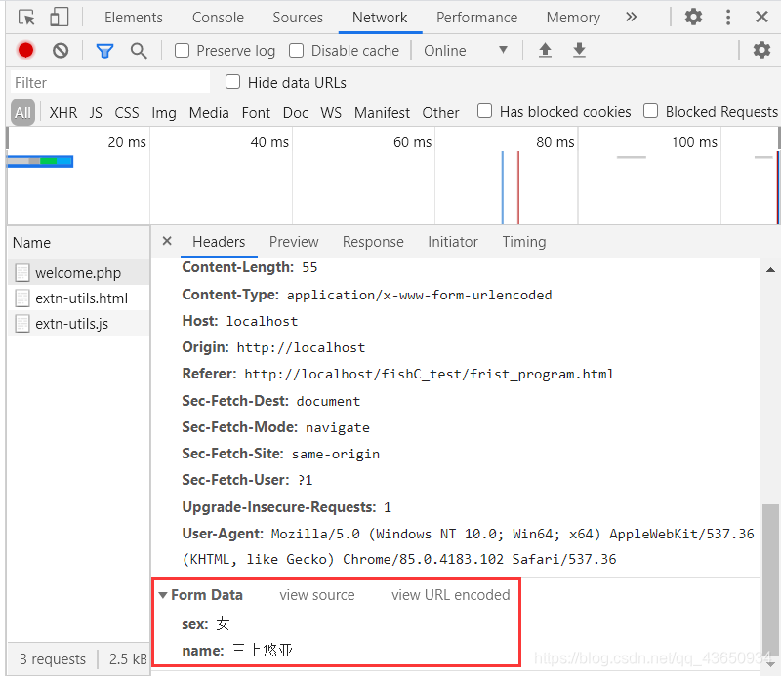Open the Initiator sub-tab

pos(453,242)
